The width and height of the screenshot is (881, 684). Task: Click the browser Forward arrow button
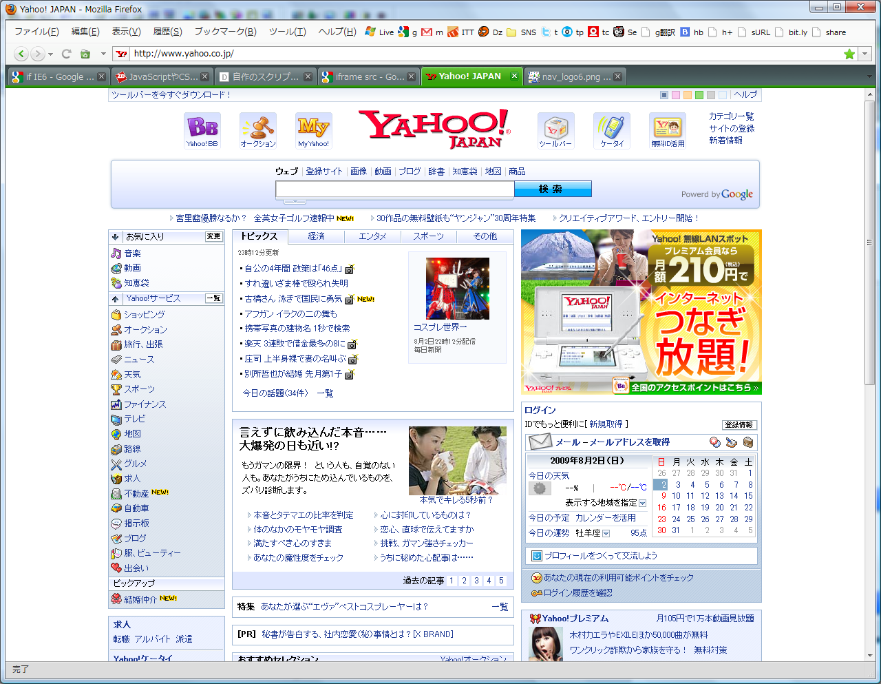click(38, 54)
